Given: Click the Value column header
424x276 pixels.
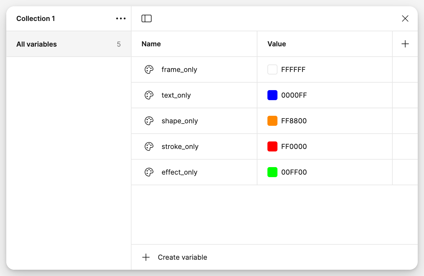Looking at the screenshot, I should coord(277,44).
